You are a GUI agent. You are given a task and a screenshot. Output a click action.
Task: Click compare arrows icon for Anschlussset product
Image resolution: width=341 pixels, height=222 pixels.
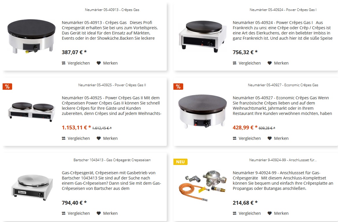coord(235,213)
